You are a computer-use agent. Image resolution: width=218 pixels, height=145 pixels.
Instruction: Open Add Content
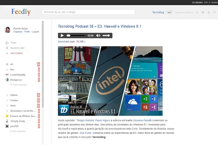pyautogui.click(x=16, y=53)
